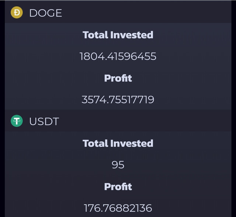
Task: Click the Profit heading under USDT
Action: coord(118,187)
